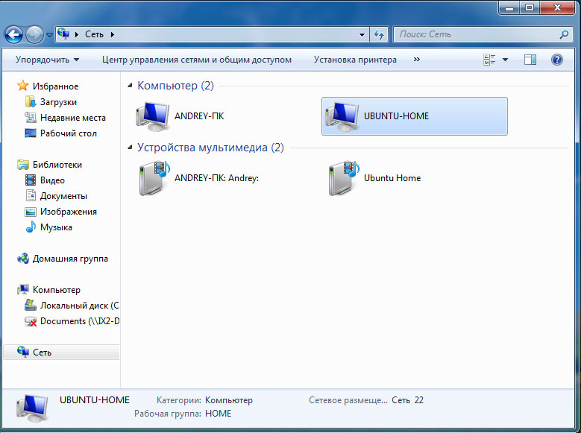Open 'Центр управления сетями и общим доступом'
The image size is (581, 433).
(197, 60)
